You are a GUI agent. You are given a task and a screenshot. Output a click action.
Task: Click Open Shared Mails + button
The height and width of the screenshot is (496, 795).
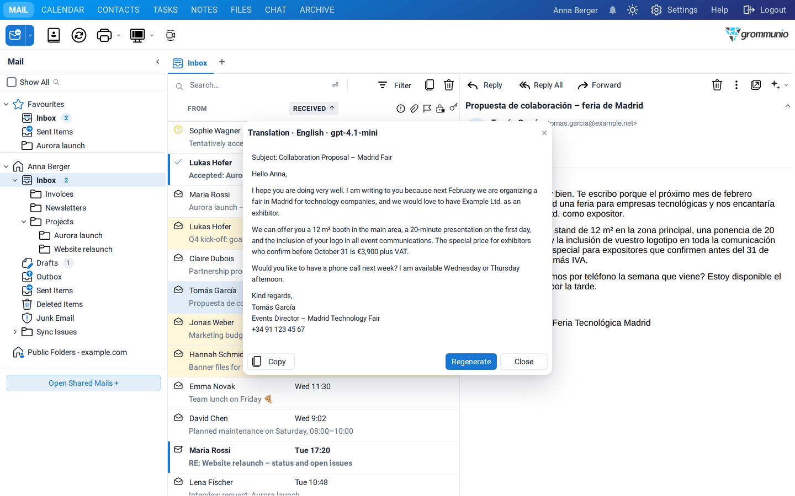click(x=83, y=383)
